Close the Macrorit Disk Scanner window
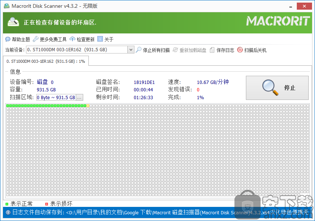Viewport: 315px width, 221px height. pyautogui.click(x=304, y=6)
